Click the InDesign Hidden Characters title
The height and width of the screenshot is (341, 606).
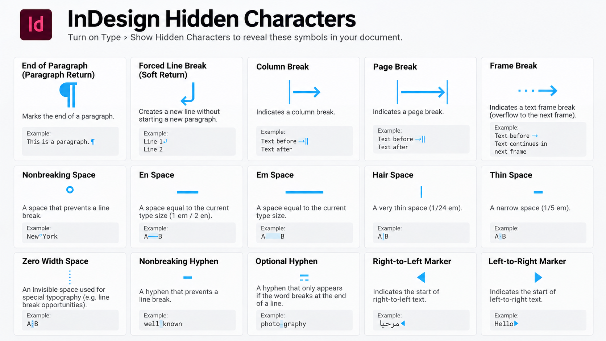click(212, 19)
